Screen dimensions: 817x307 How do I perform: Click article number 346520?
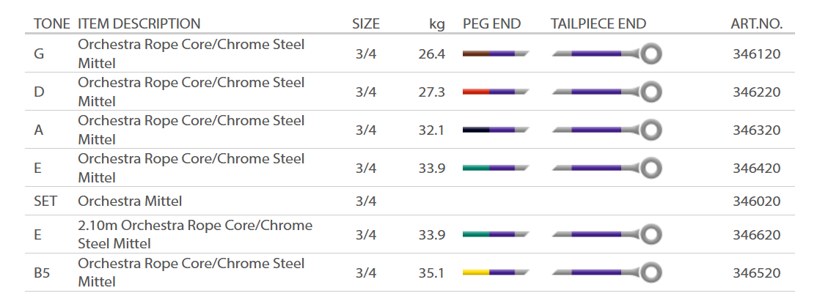(x=756, y=273)
